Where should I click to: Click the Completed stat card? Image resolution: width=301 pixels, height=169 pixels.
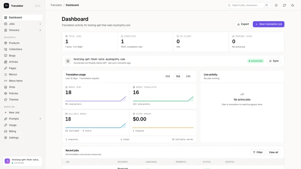click(x=145, y=42)
